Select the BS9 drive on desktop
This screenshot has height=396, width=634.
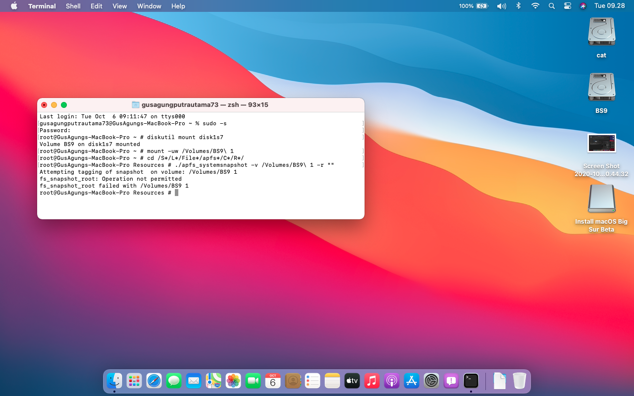coord(601,88)
